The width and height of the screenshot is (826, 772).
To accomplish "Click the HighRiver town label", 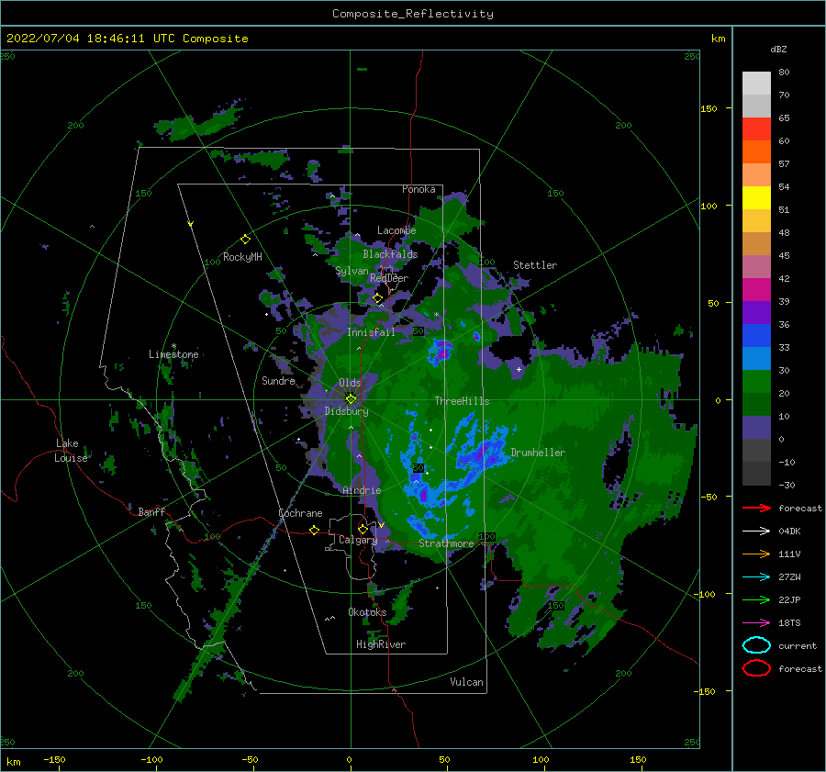I will 381,644.
